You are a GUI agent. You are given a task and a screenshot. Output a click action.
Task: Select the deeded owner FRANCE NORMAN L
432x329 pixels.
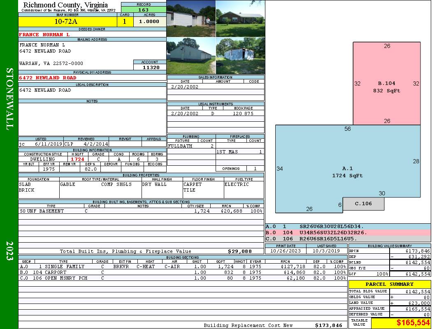[x=44, y=35]
